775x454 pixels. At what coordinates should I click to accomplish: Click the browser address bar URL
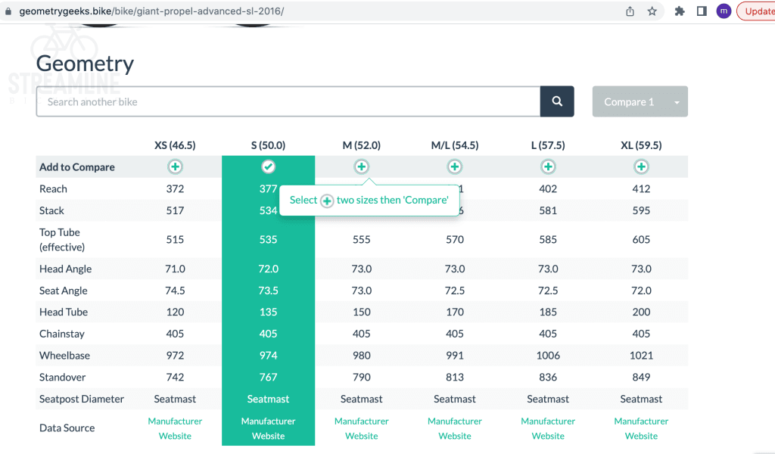151,12
